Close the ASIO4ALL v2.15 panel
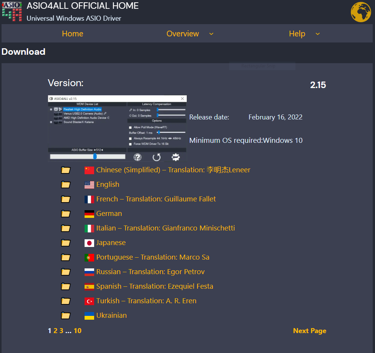The height and width of the screenshot is (353, 375). [183, 99]
